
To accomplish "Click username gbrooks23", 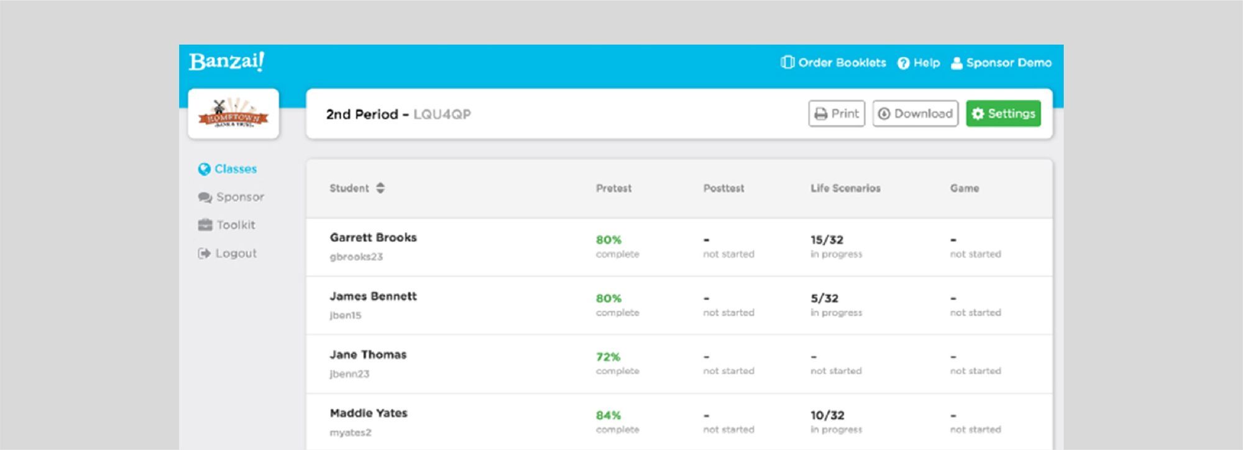I will [356, 256].
